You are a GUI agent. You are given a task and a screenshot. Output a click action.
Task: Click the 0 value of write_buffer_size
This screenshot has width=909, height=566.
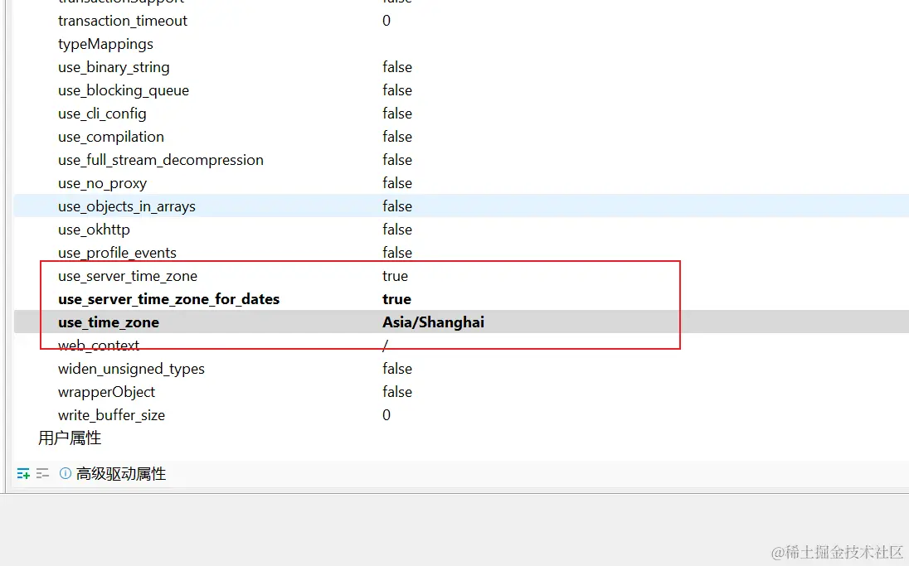(x=386, y=415)
